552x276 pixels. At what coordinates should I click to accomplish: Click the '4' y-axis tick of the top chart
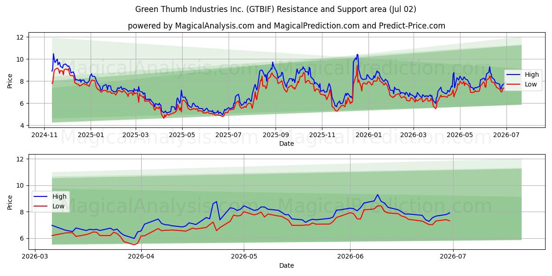tap(23, 125)
